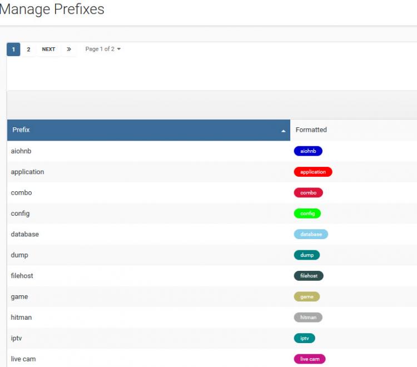
Task: Sort by the Formatted column header
Action: click(311, 130)
